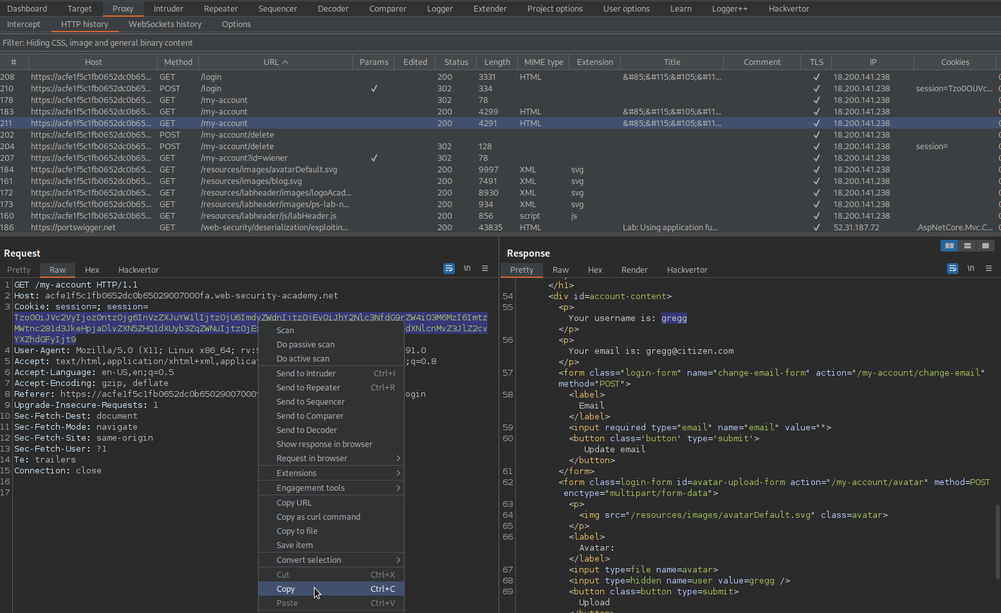Switch Response view to Raw
The height and width of the screenshot is (613, 1001).
click(x=561, y=270)
